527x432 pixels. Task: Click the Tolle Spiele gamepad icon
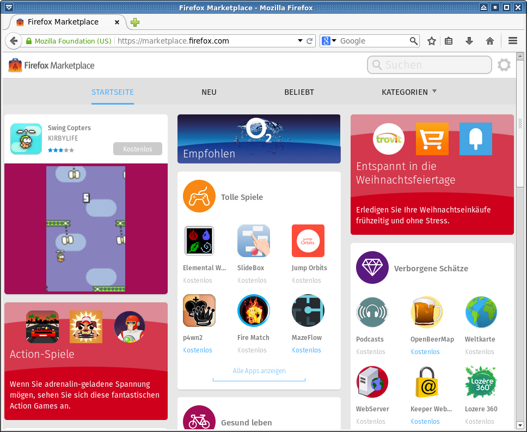pos(199,196)
